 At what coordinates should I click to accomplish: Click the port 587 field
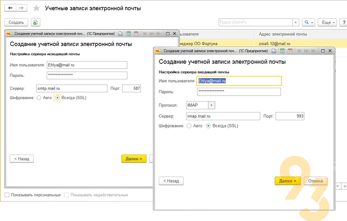(131, 89)
